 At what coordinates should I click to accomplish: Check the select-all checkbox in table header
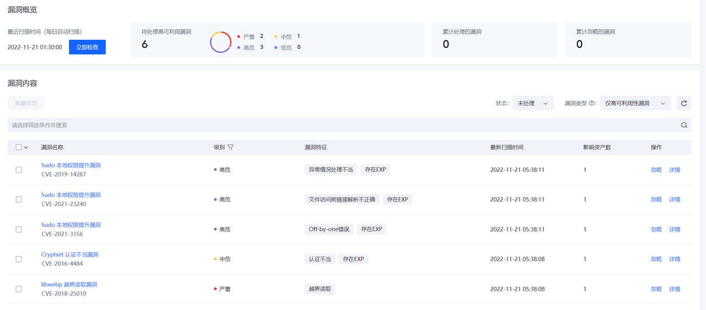[19, 148]
